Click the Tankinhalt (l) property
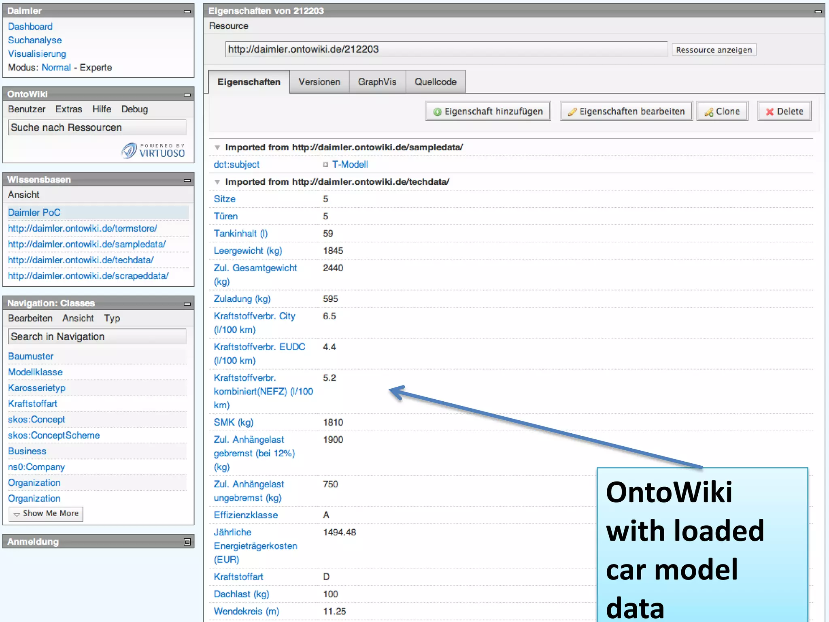 [241, 234]
